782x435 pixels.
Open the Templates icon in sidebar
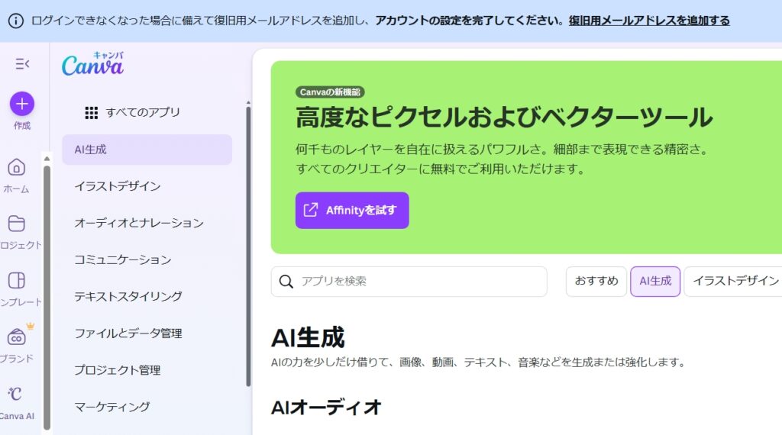coord(17,280)
